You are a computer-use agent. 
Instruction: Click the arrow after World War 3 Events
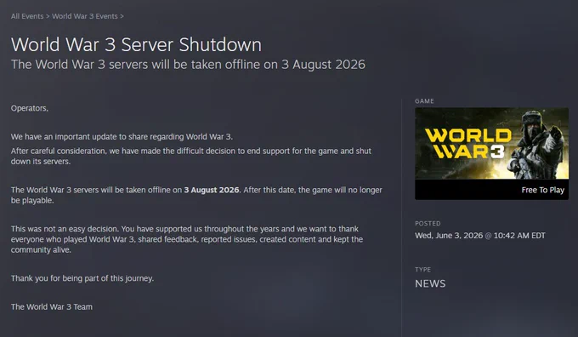click(122, 16)
